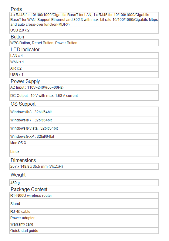Select the Quick start guide row
169x241 pixels.
(84, 230)
